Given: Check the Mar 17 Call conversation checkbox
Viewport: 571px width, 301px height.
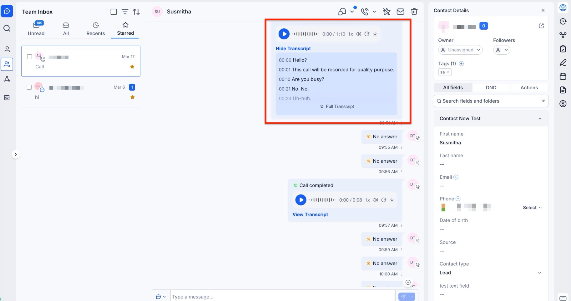Looking at the screenshot, I should tap(29, 57).
